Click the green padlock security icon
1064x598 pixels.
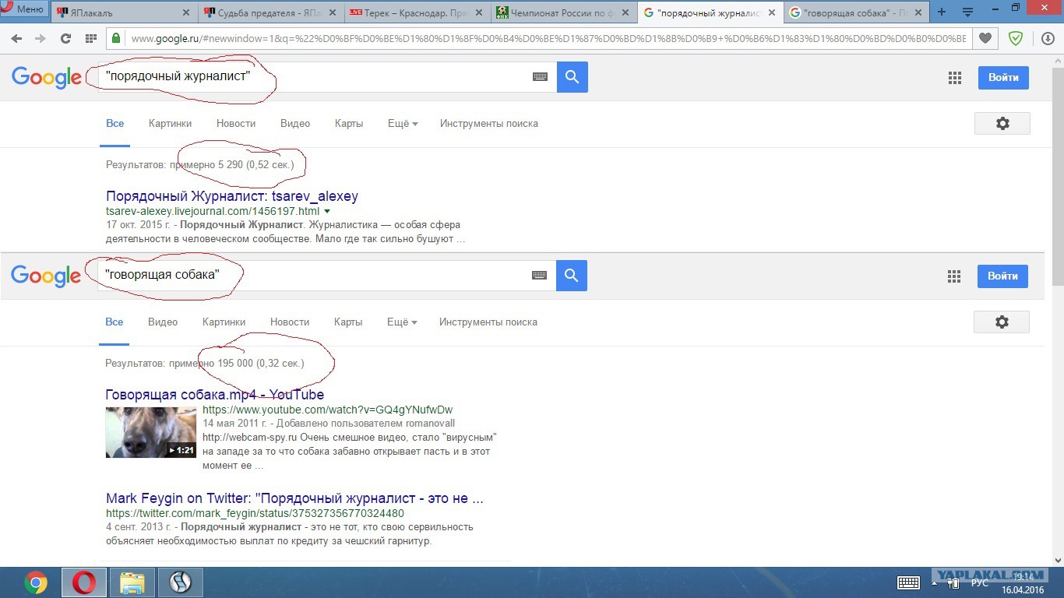[116, 38]
